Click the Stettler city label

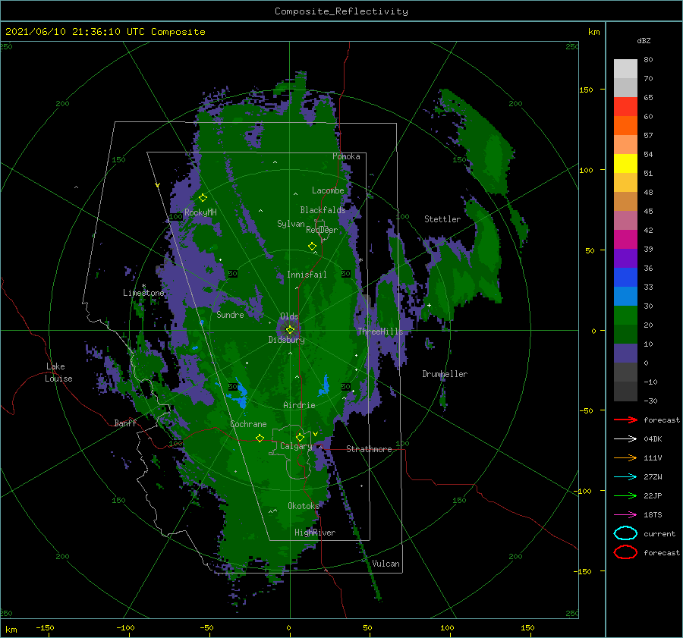442,219
